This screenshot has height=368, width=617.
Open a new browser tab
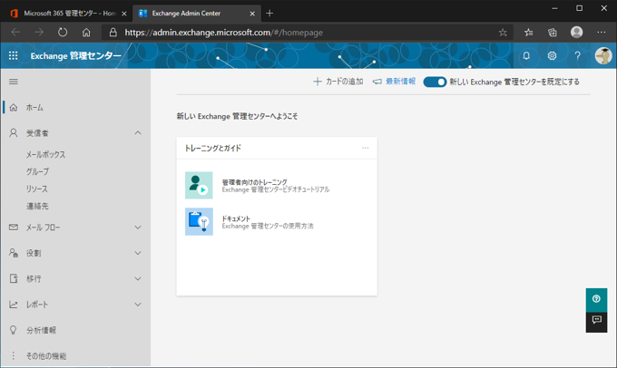[x=269, y=14]
